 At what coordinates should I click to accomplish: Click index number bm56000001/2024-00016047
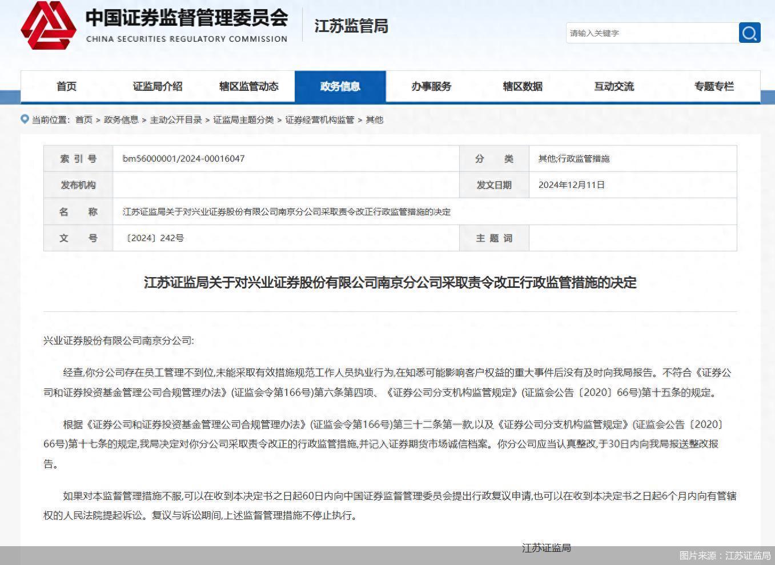pyautogui.click(x=184, y=158)
